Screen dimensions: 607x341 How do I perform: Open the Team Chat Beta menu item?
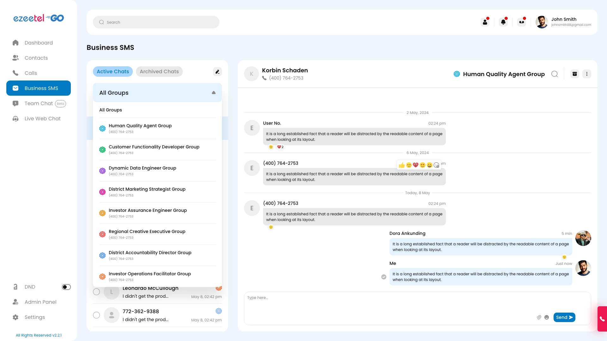click(x=39, y=103)
